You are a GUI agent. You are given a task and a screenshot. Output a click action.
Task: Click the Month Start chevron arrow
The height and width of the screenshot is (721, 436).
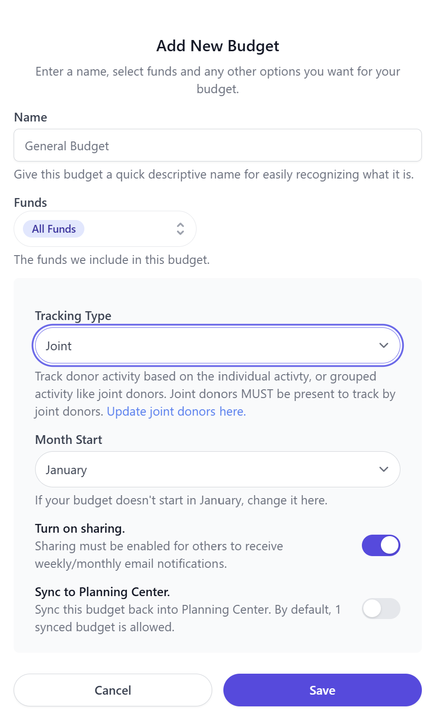(384, 469)
